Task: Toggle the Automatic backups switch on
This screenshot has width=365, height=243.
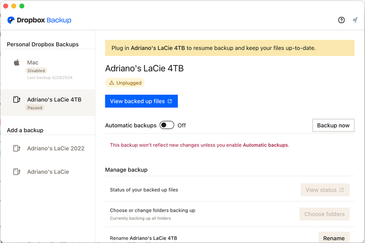Action: click(x=167, y=125)
